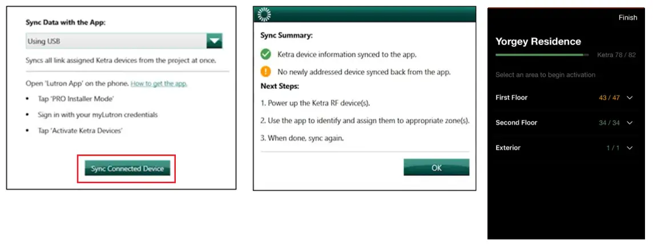
Task: Click 'Sync Data with the App:' heading
Action: [66, 22]
